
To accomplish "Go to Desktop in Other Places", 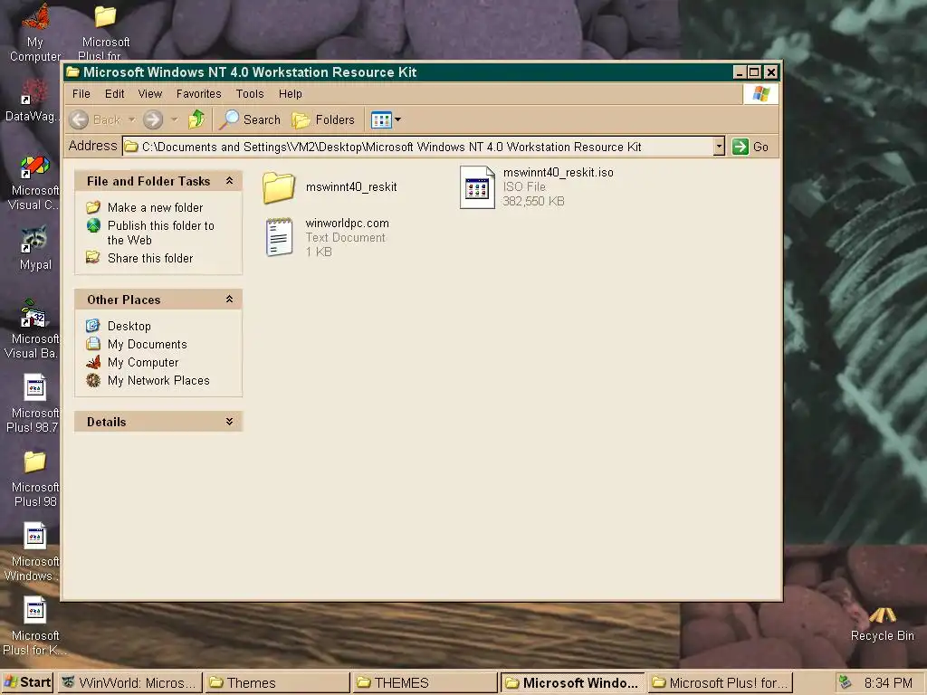I will click(x=129, y=326).
